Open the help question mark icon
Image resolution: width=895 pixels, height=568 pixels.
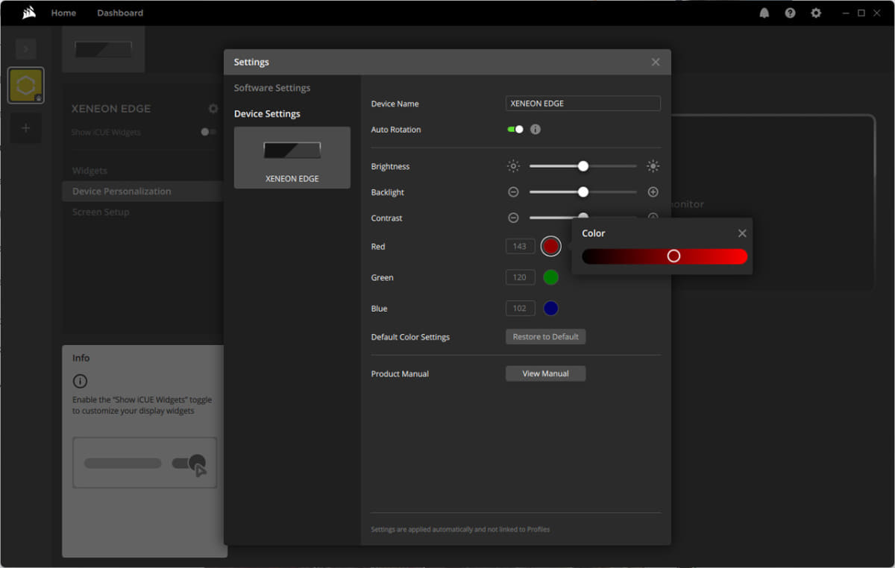coord(790,13)
